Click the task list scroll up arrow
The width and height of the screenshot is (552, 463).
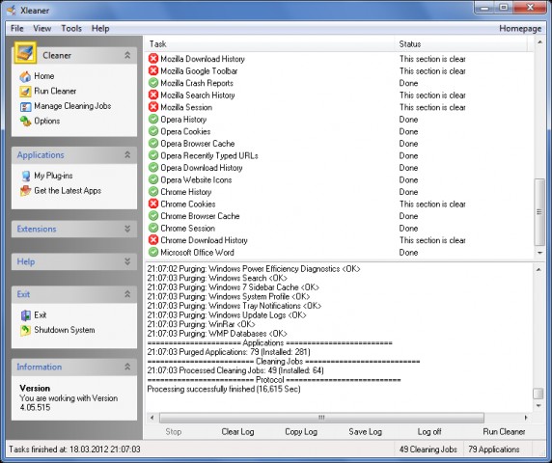click(539, 42)
